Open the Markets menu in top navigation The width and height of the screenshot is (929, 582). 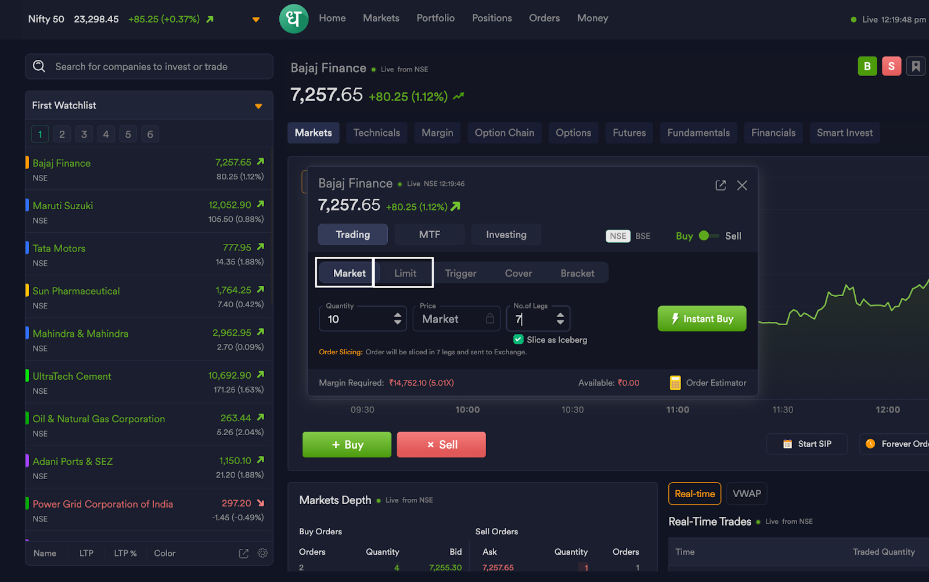click(381, 18)
